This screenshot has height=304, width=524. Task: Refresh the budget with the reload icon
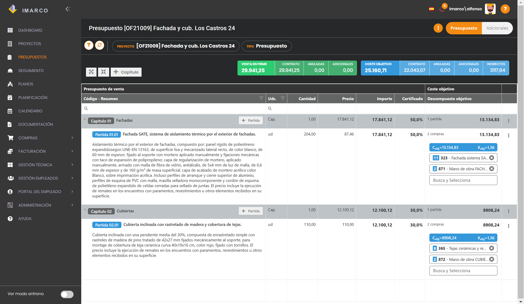100,45
